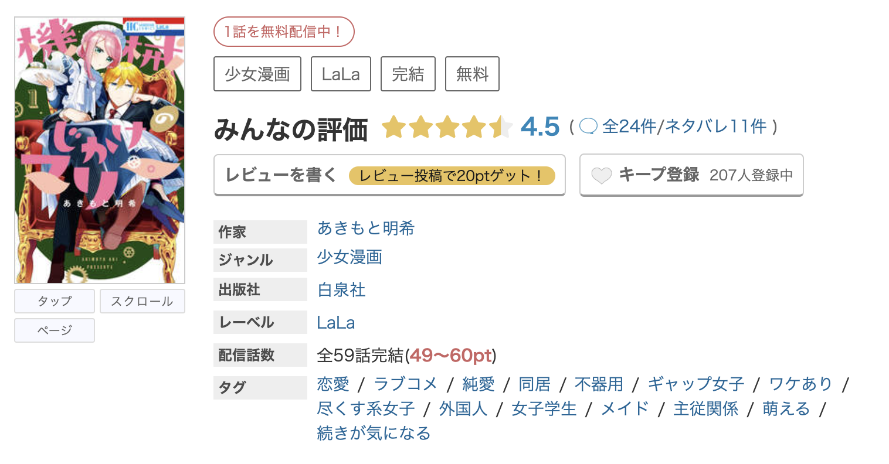889x464 pixels.
Task: Select the 無料 category badge
Action: 472,73
